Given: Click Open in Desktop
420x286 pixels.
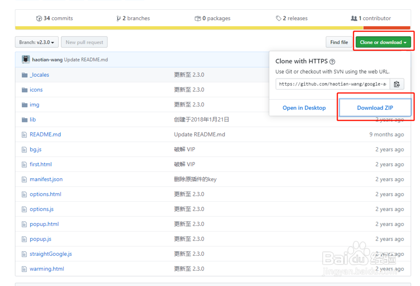Looking at the screenshot, I should coord(304,108).
